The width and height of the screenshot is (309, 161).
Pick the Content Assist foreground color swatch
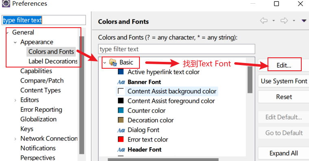121,101
